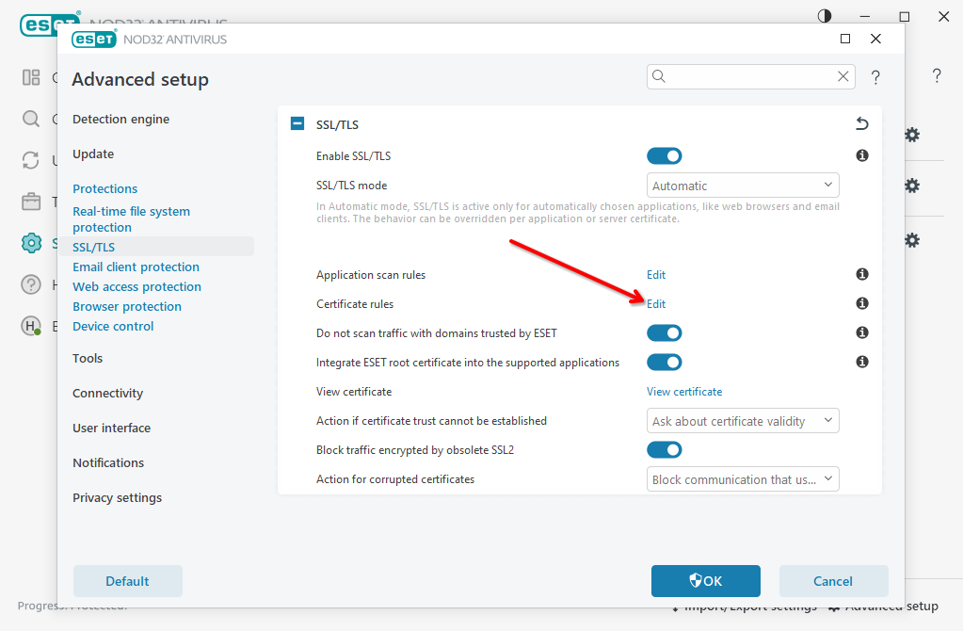The width and height of the screenshot is (963, 631).
Task: Open the update icon in main window sidebar
Action: (31, 160)
